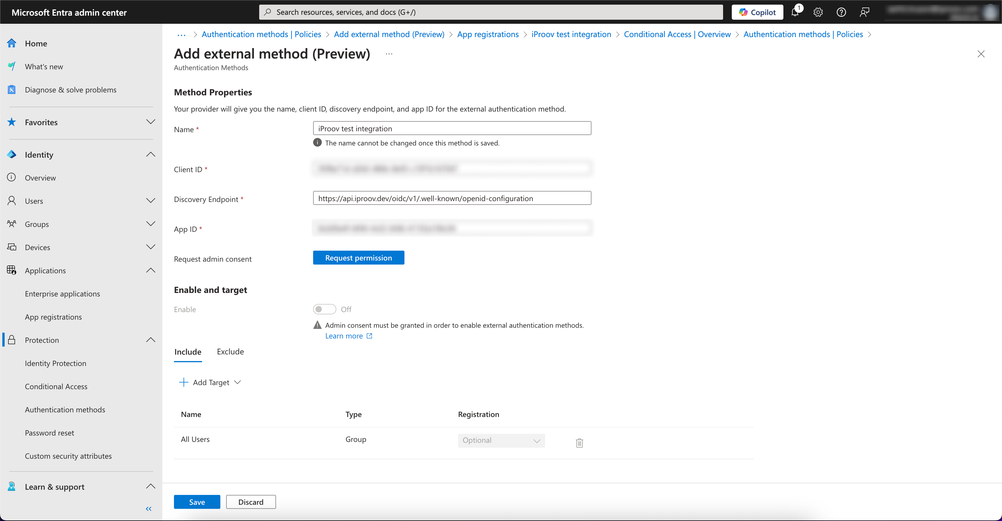Expand the Groups menu chevron
The width and height of the screenshot is (1002, 521).
tap(150, 224)
